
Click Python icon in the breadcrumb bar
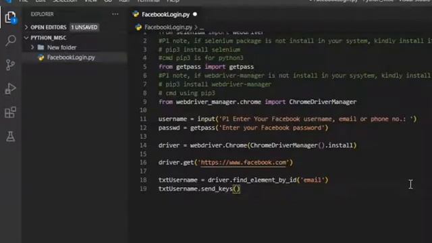[138, 27]
